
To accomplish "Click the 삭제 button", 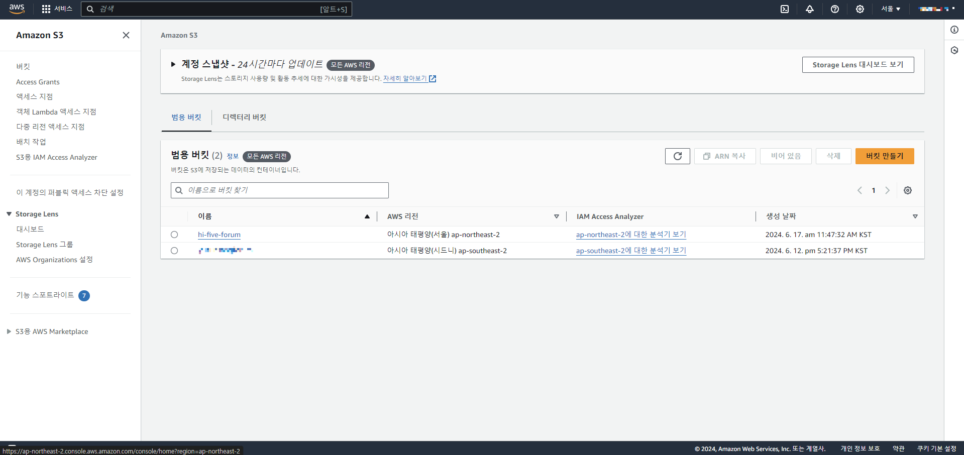I will 833,156.
